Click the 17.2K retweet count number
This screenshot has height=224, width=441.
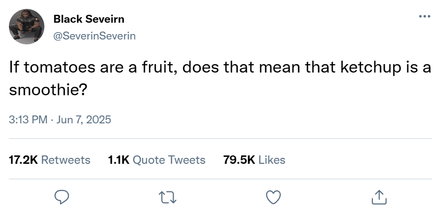point(23,160)
